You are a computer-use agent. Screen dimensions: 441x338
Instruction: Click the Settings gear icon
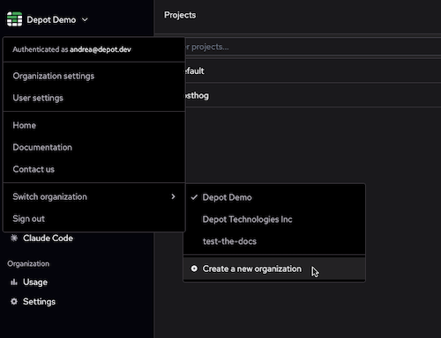(14, 301)
